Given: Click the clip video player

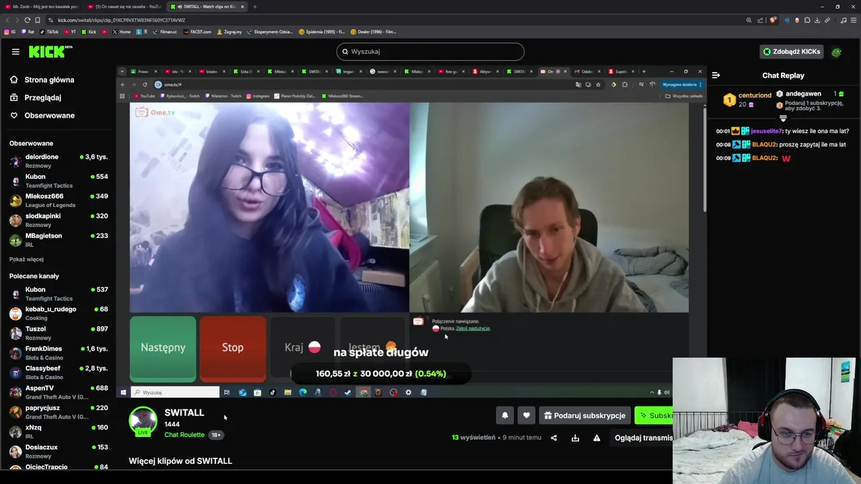Looking at the screenshot, I should [411, 232].
